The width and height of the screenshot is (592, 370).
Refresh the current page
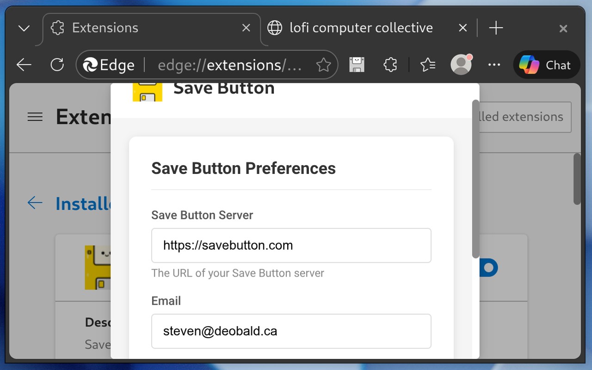(x=57, y=65)
